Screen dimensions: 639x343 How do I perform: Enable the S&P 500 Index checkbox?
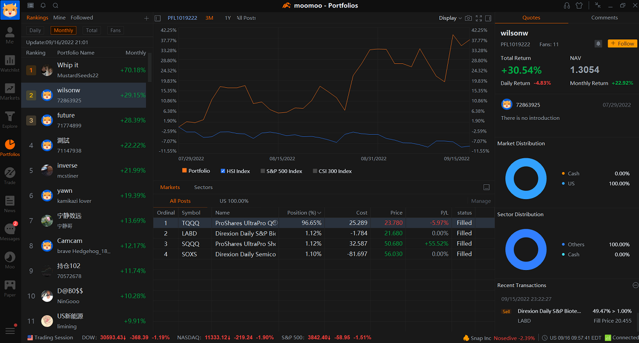263,171
